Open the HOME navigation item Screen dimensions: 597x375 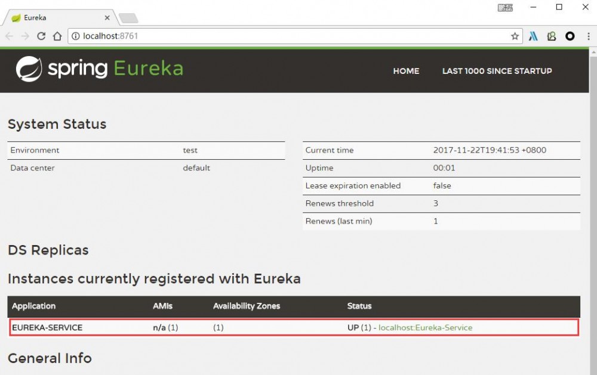(406, 71)
